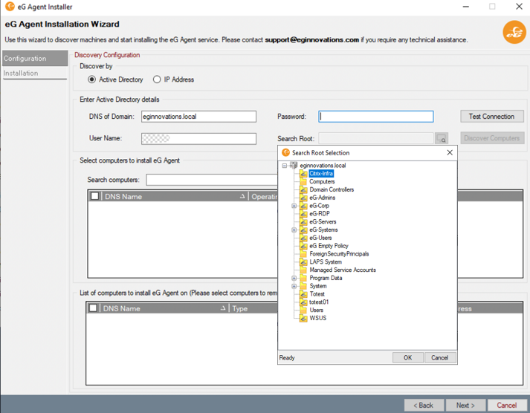Confirm selection with OK in dialog
The image size is (530, 413).
pos(407,357)
